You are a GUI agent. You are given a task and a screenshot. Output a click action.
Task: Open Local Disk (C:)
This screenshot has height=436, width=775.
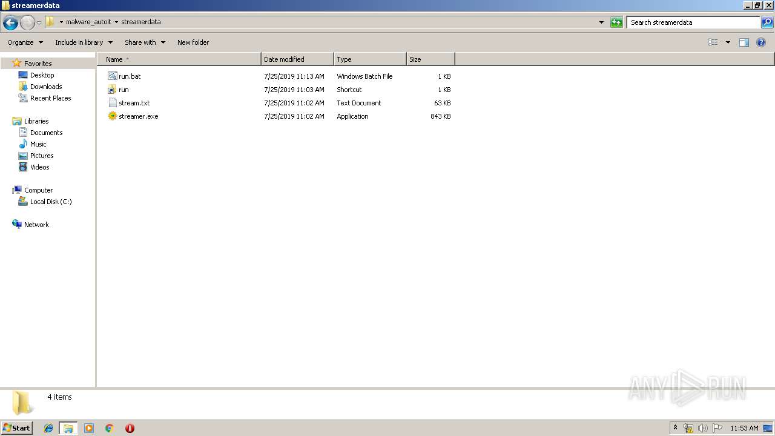(x=51, y=202)
